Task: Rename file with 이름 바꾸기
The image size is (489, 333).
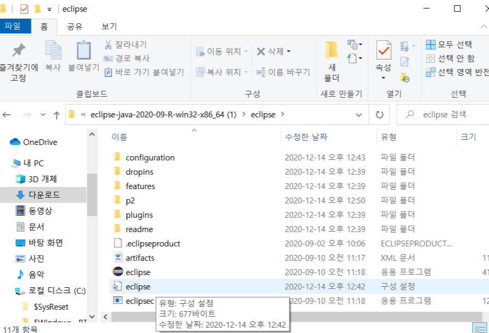Action: [283, 72]
